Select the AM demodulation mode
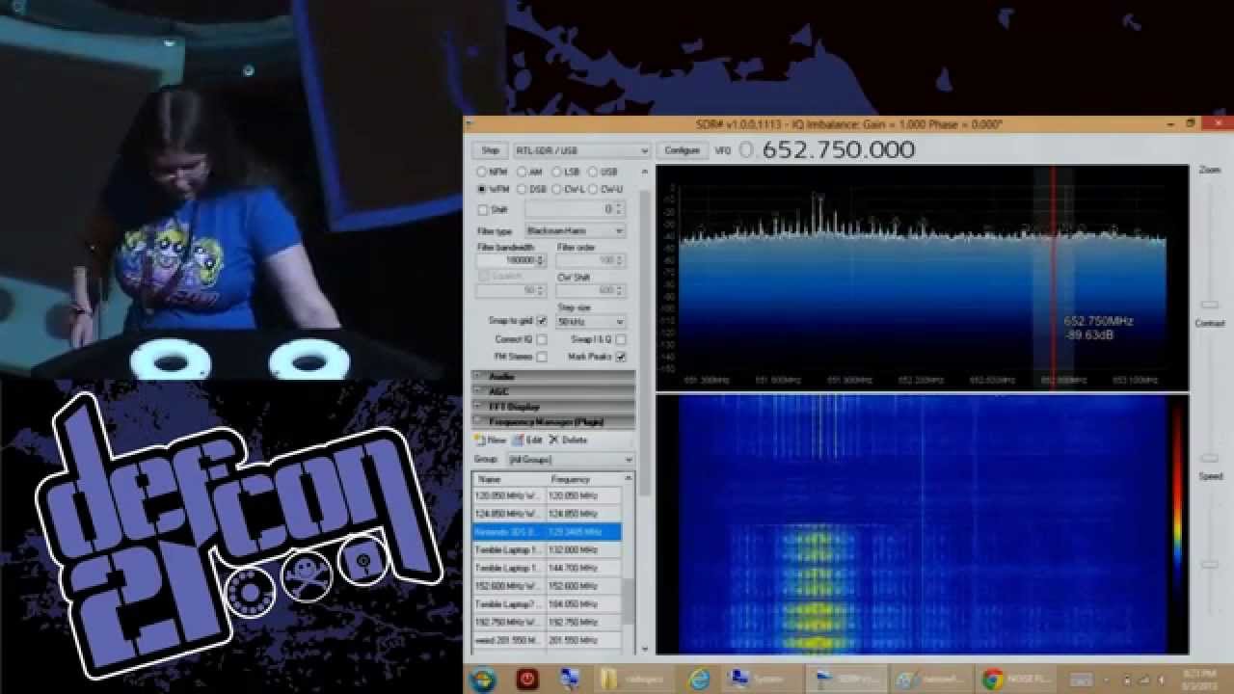 [522, 172]
